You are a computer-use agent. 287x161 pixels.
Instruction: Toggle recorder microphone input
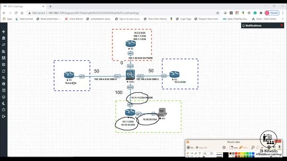point(279,147)
